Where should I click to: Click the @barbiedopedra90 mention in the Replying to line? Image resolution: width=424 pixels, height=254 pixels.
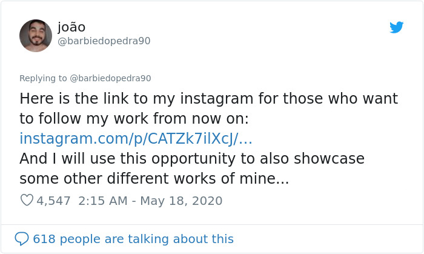tap(111, 78)
